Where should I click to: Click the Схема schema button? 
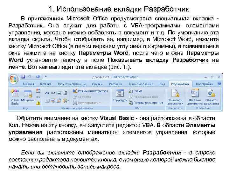135,91
